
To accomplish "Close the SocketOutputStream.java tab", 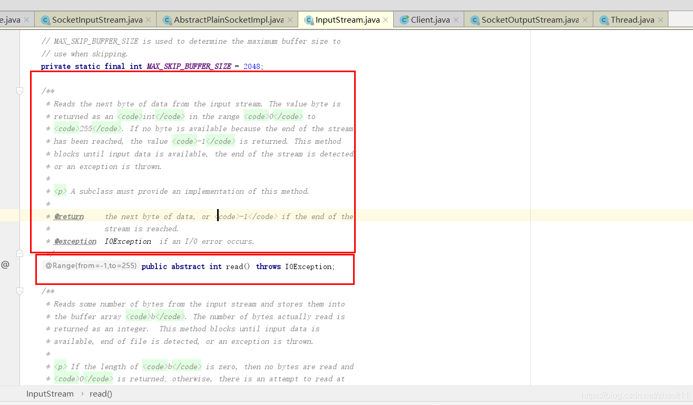I will [x=584, y=20].
